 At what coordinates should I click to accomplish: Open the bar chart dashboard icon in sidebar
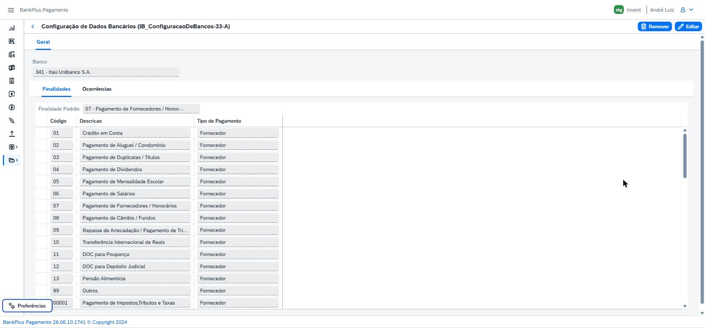12,28
